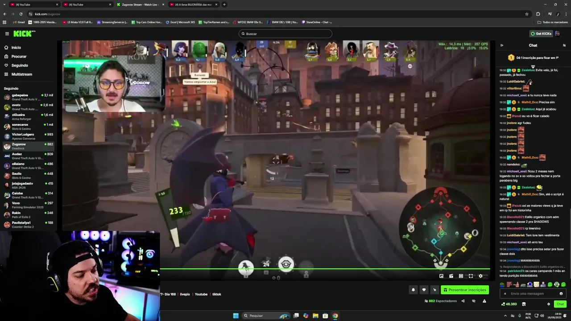571x321 pixels.
Task: Click Presentear inscrições button
Action: (465, 290)
